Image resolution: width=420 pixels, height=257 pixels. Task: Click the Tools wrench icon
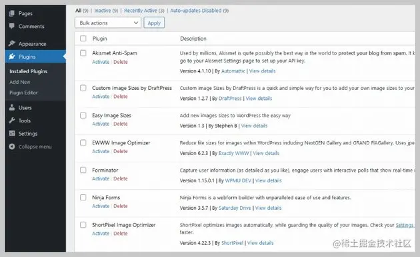click(x=12, y=121)
